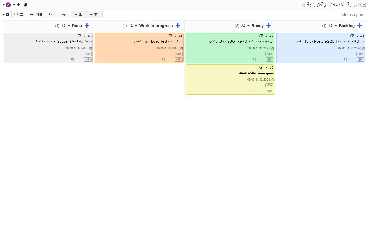The image size is (369, 230).
Task: Edit task #5 with the pencil icon
Action: point(79,36)
